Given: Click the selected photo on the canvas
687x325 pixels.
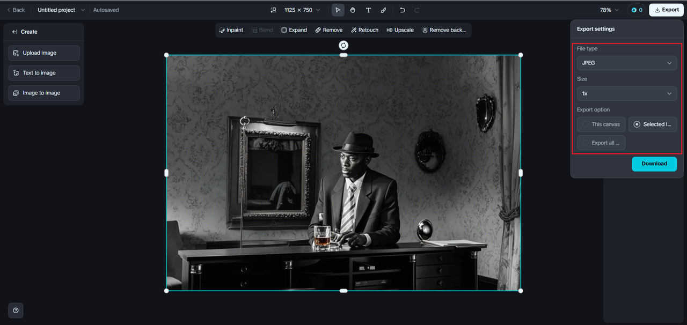Looking at the screenshot, I should (343, 173).
